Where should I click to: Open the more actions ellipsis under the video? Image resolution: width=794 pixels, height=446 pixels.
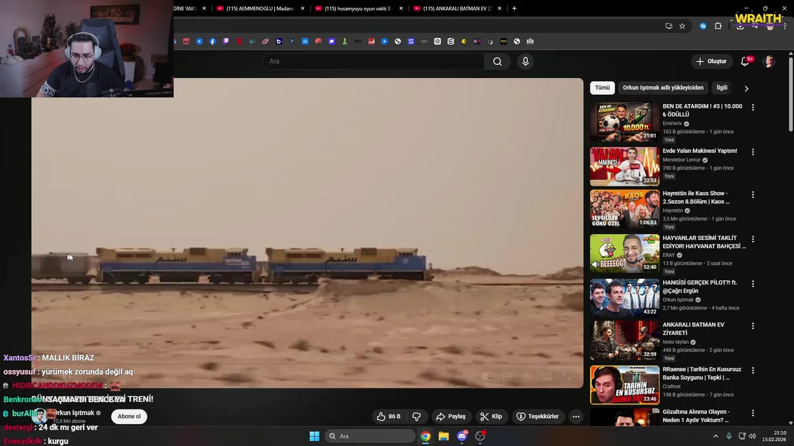click(x=576, y=416)
